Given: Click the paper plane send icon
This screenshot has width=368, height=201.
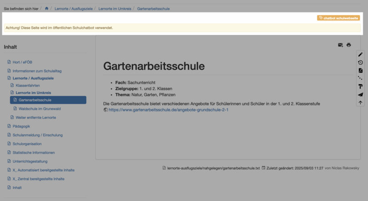Looking at the screenshot, I should click(360, 95).
